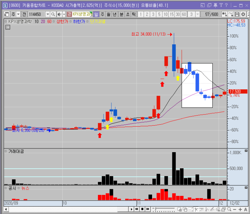This screenshot has width=250, height=214.
Task: Click the KPX생명과학 stock name field
Action: click(x=82, y=14)
